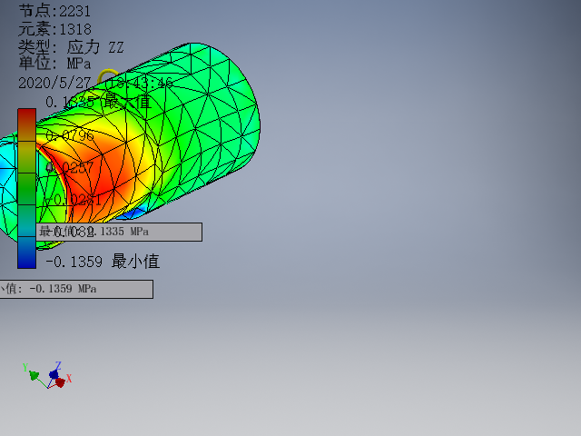Select the maximum value 0.1335 MPa probe label

119,232
